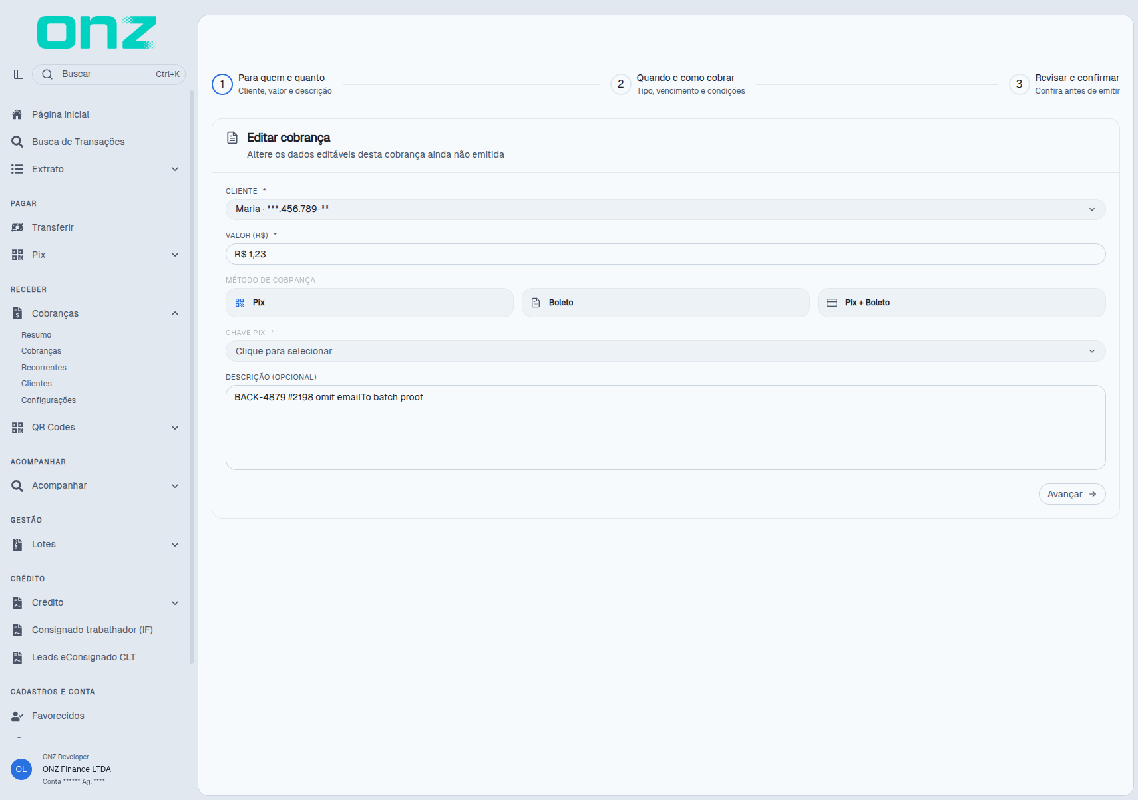Viewport: 1138px width, 800px height.
Task: Open Recorrentes submenu item
Action: coord(44,368)
